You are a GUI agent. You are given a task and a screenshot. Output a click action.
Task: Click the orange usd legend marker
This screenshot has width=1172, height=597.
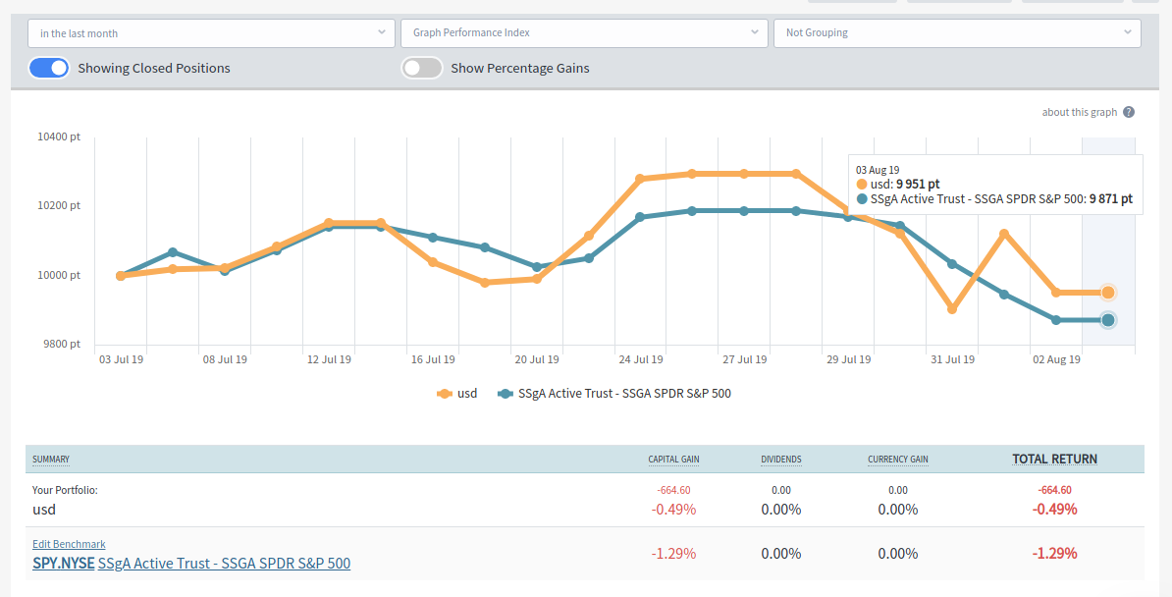(444, 394)
